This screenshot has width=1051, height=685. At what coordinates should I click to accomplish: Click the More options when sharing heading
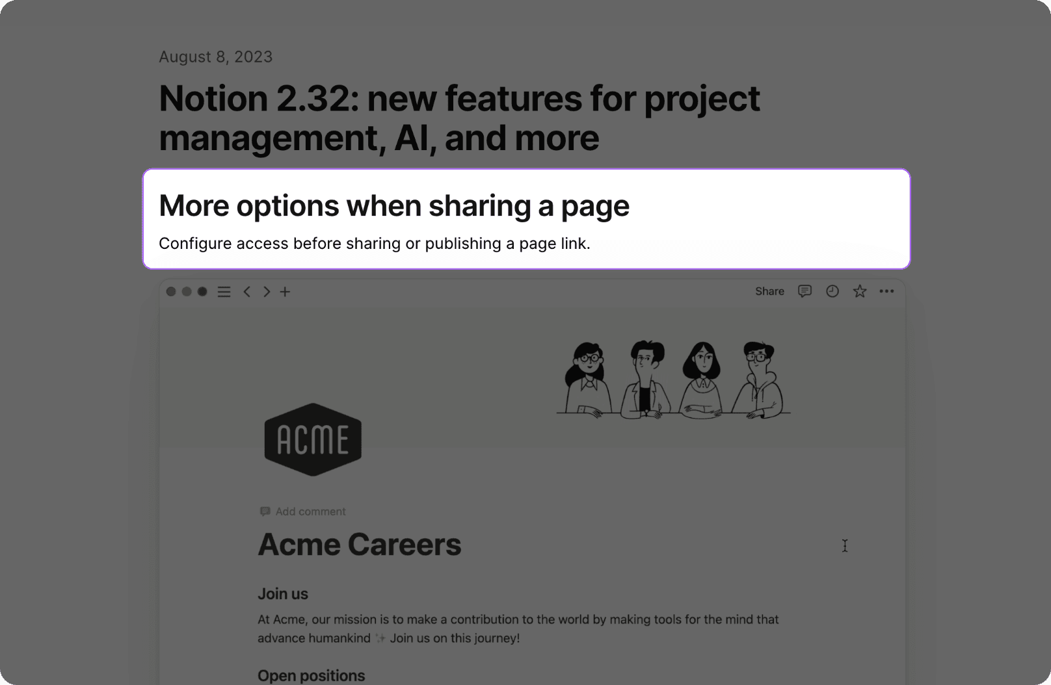[394, 205]
